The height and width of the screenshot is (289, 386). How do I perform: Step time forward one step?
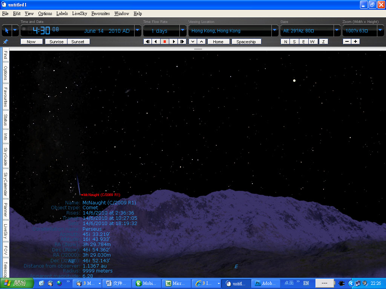[182, 42]
